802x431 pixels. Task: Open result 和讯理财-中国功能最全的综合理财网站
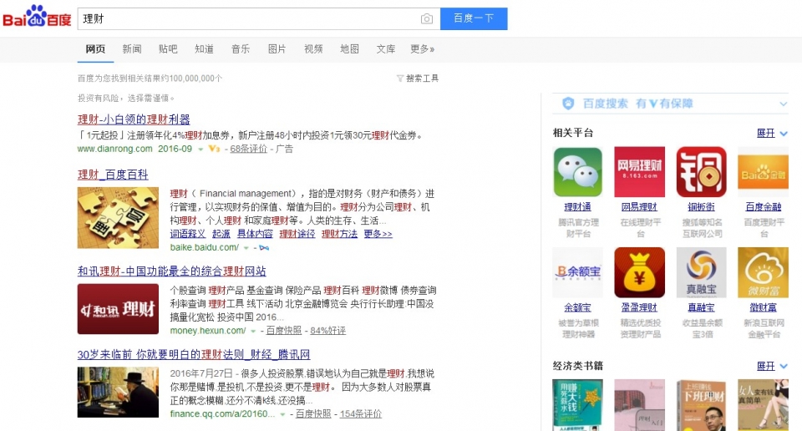click(x=172, y=271)
